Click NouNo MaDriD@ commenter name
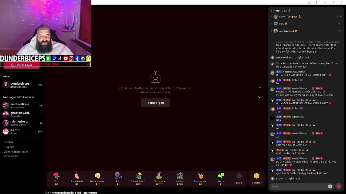This screenshot has height=194, width=346. click(x=294, y=72)
